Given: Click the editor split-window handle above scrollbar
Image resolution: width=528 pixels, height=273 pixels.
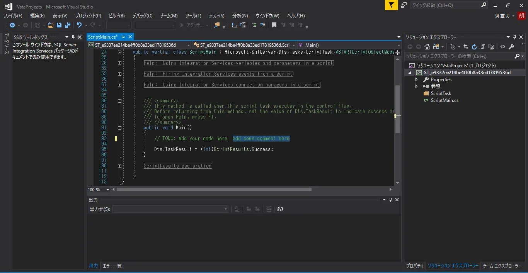Looking at the screenshot, I should 397,52.
